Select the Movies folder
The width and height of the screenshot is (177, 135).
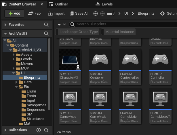click(x=24, y=64)
